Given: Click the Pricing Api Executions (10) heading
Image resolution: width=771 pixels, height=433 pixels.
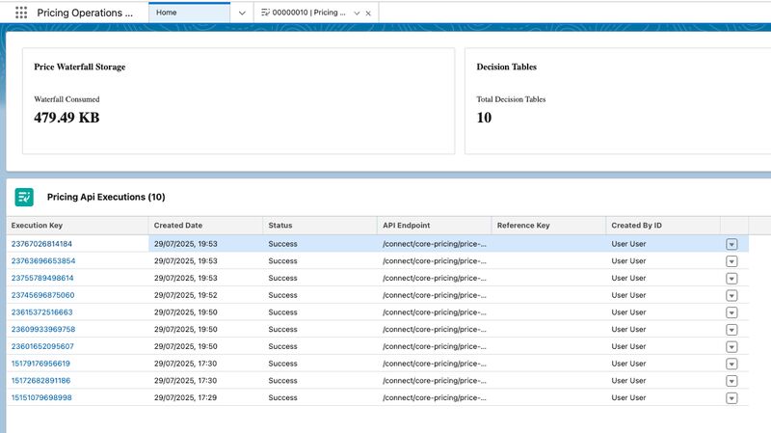Looking at the screenshot, I should (106, 197).
